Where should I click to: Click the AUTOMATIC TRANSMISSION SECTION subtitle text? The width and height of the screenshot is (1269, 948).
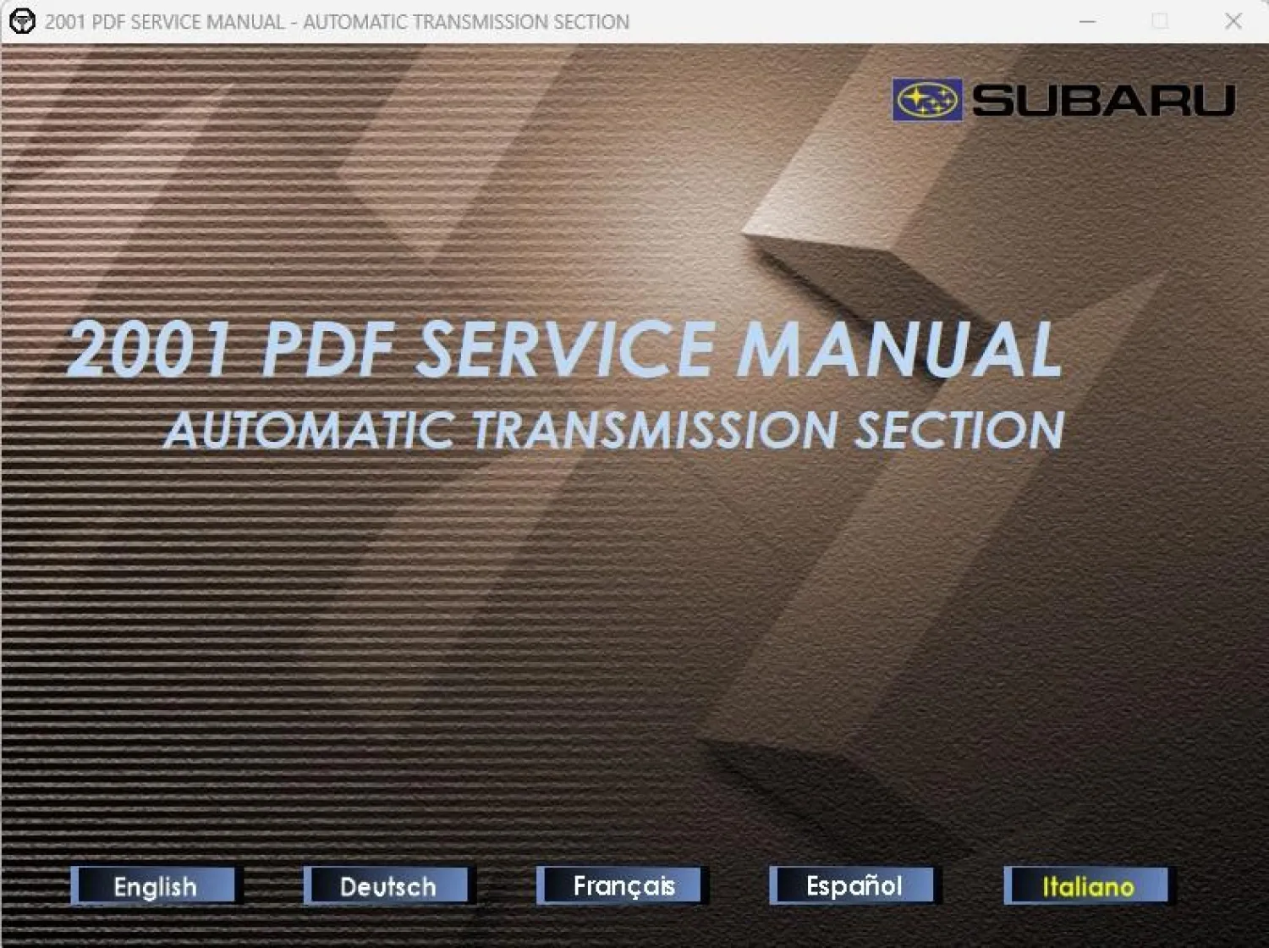[x=615, y=431]
